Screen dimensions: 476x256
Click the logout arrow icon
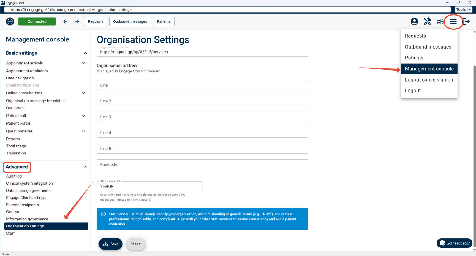coord(466,21)
